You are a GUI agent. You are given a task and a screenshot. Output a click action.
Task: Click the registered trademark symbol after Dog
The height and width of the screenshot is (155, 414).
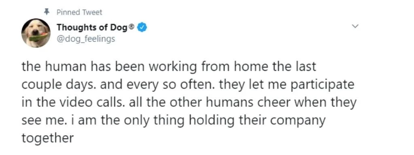(133, 26)
